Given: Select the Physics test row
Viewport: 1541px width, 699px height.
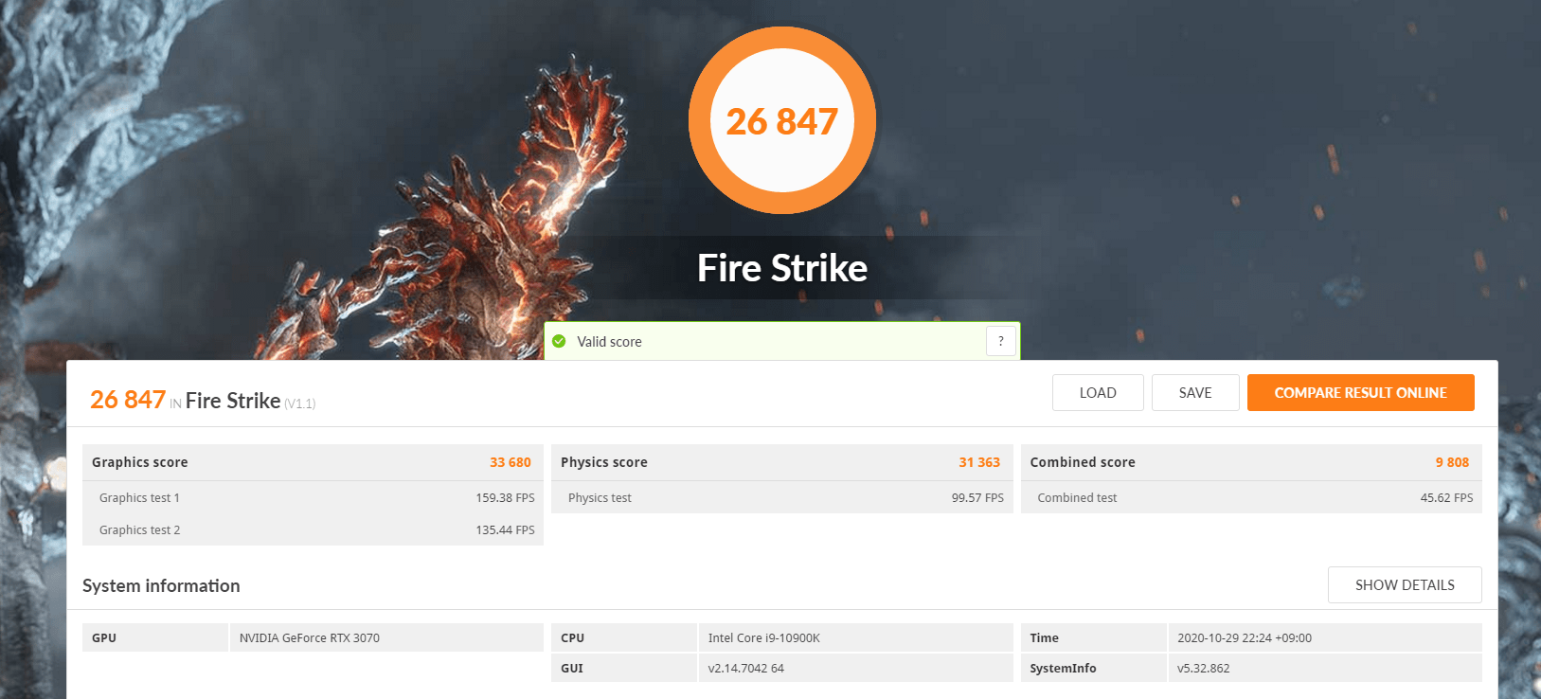Looking at the screenshot, I should coord(782,497).
